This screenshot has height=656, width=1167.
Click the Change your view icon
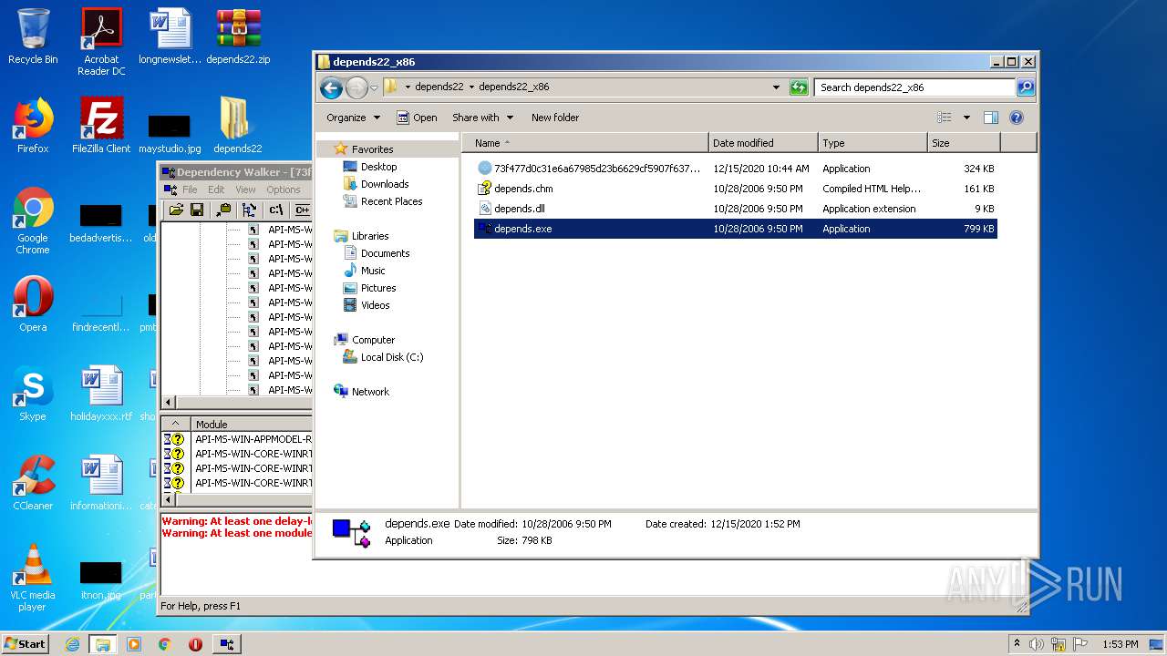point(945,118)
